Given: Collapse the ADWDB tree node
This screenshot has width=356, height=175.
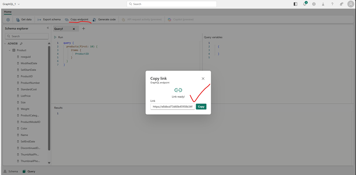Looking at the screenshot, I should click(5, 44).
